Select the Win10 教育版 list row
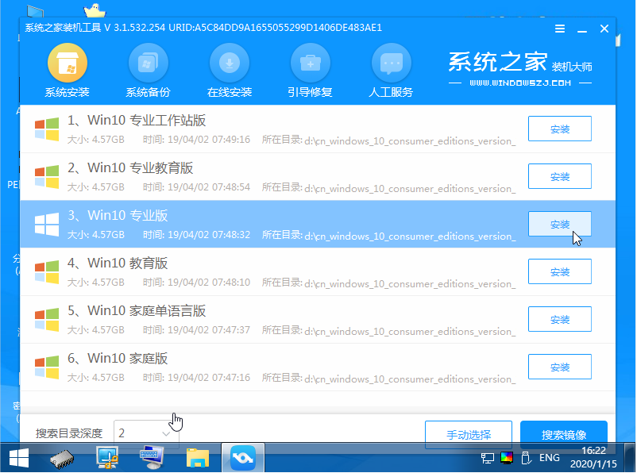Viewport: 637px width, 473px height. click(317, 272)
